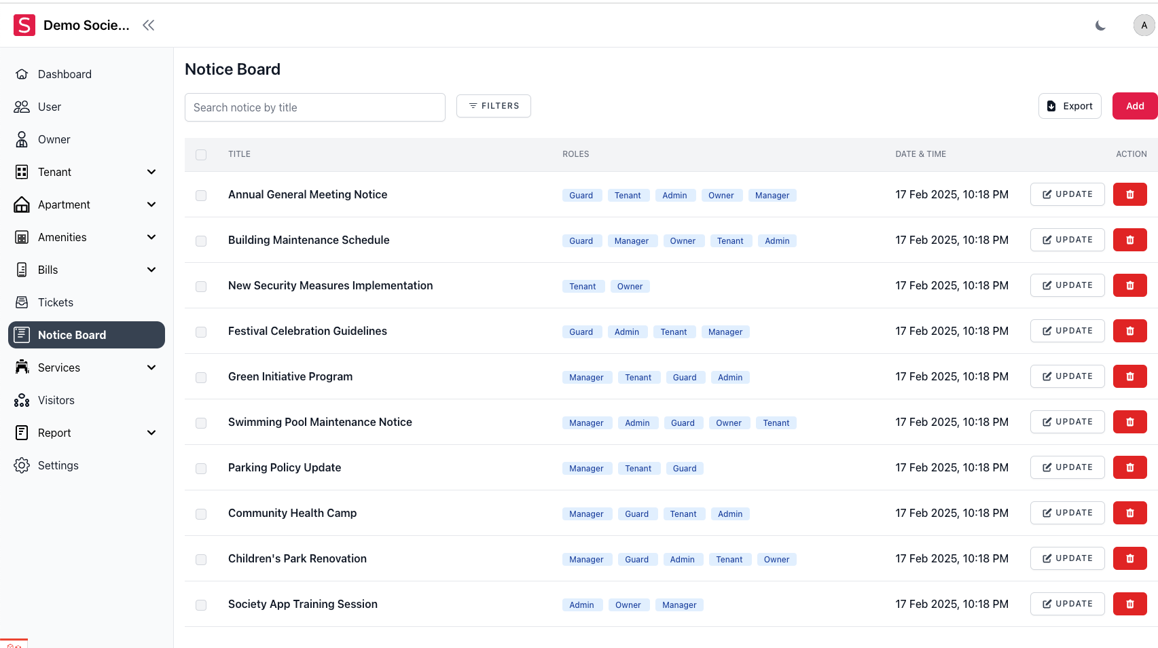This screenshot has width=1158, height=648.
Task: Click the Add notice button
Action: pyautogui.click(x=1134, y=106)
